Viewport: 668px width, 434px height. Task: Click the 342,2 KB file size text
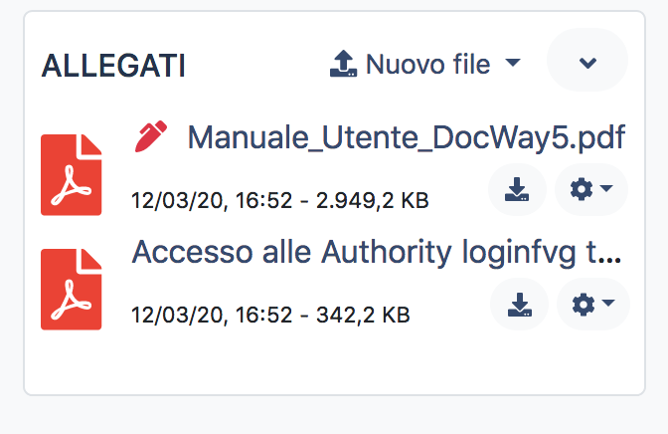click(362, 316)
